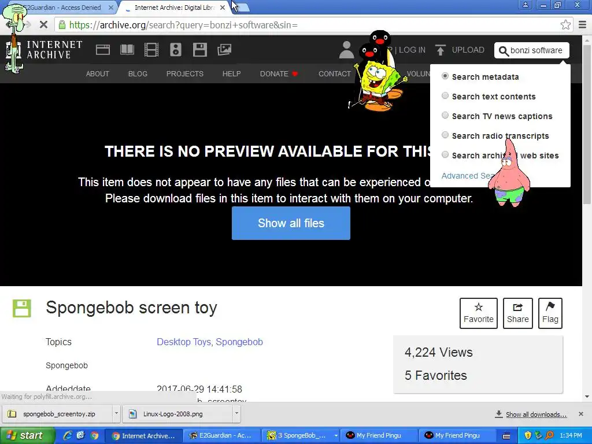Click the Internet Archive logo
592x444 pixels.
coord(45,51)
